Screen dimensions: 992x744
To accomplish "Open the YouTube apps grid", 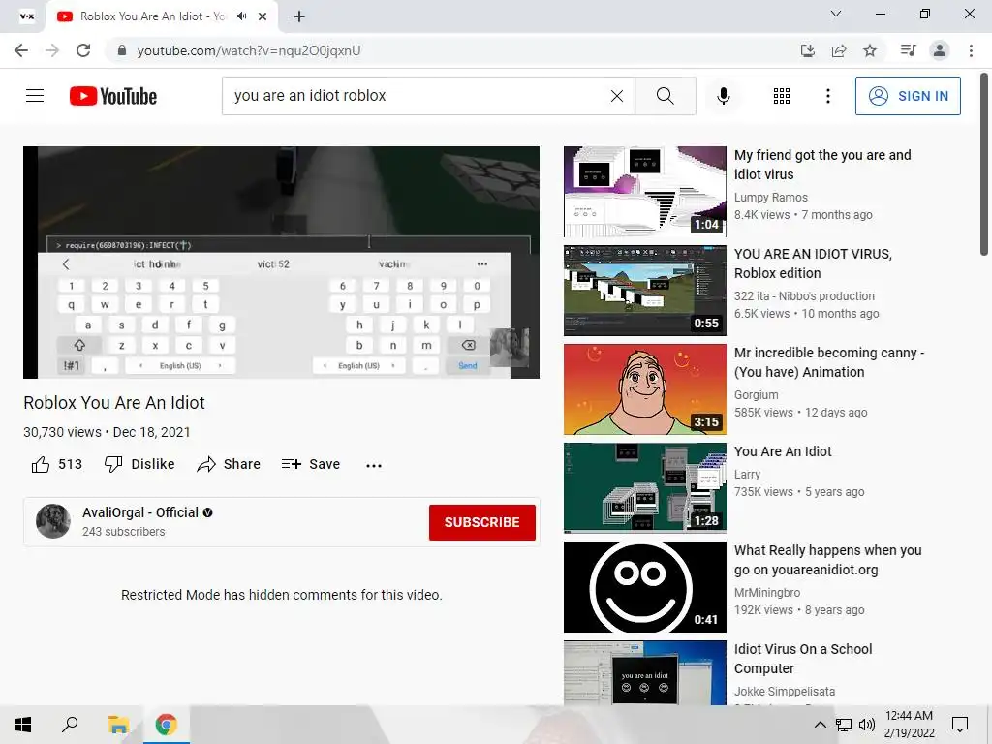I will pyautogui.click(x=782, y=96).
